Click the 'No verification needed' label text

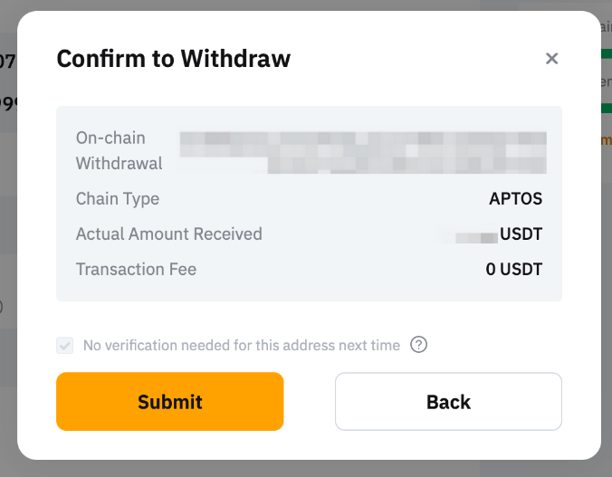tap(241, 345)
